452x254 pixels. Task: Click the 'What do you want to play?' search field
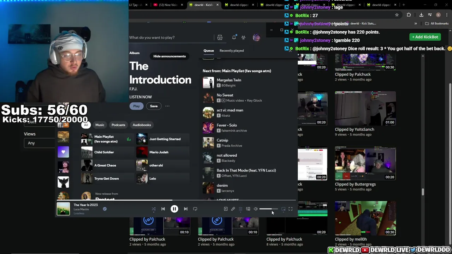click(171, 37)
